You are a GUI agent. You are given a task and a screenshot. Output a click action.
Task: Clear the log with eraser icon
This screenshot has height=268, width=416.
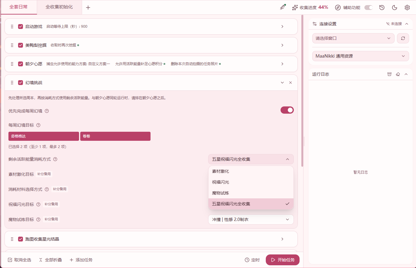398,74
